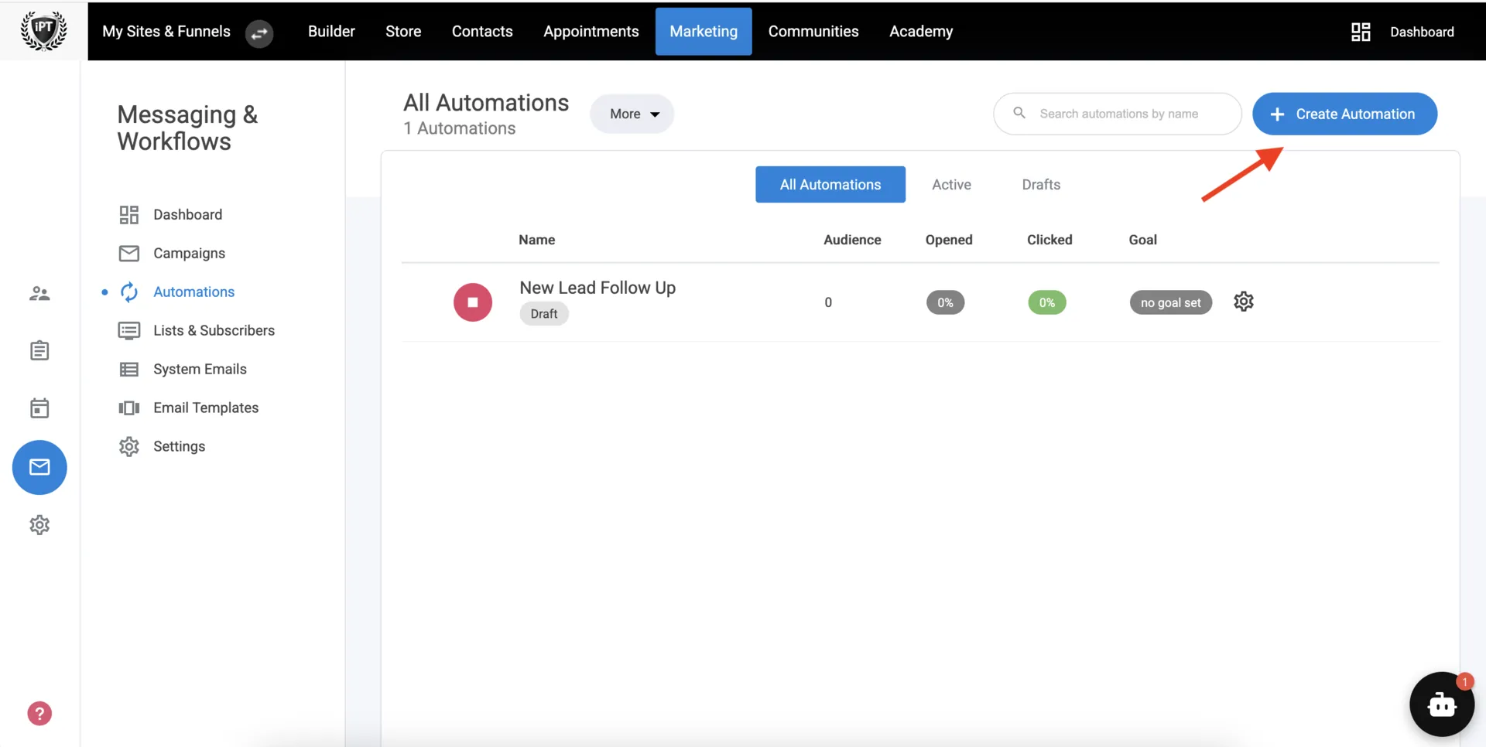
Task: Click the Create Automation button
Action: 1345,114
